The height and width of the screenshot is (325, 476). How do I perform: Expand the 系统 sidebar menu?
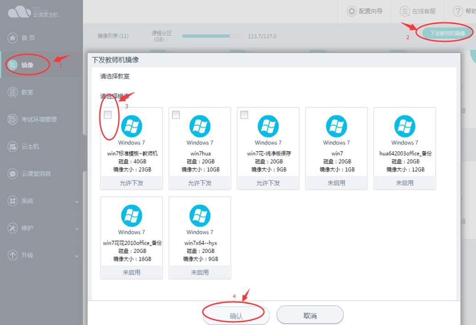tap(28, 201)
